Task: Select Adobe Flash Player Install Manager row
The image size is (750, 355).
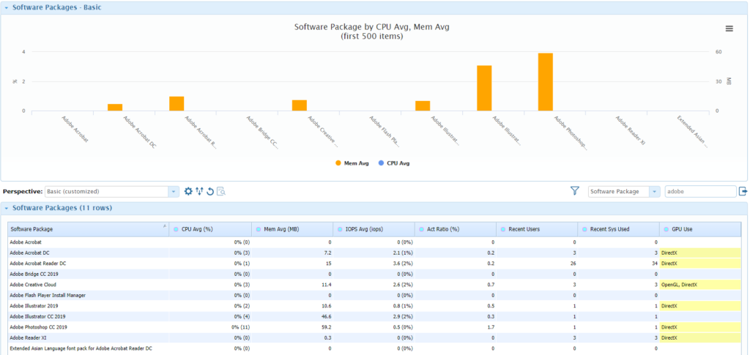Action: (x=374, y=295)
